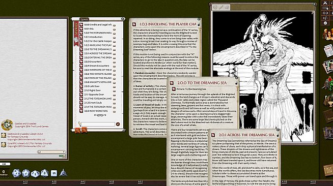Open 3.0.0 New Monsters story entry

[96, 111]
